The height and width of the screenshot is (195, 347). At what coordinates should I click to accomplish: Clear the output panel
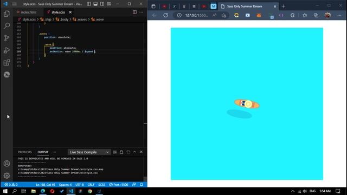coord(114,152)
